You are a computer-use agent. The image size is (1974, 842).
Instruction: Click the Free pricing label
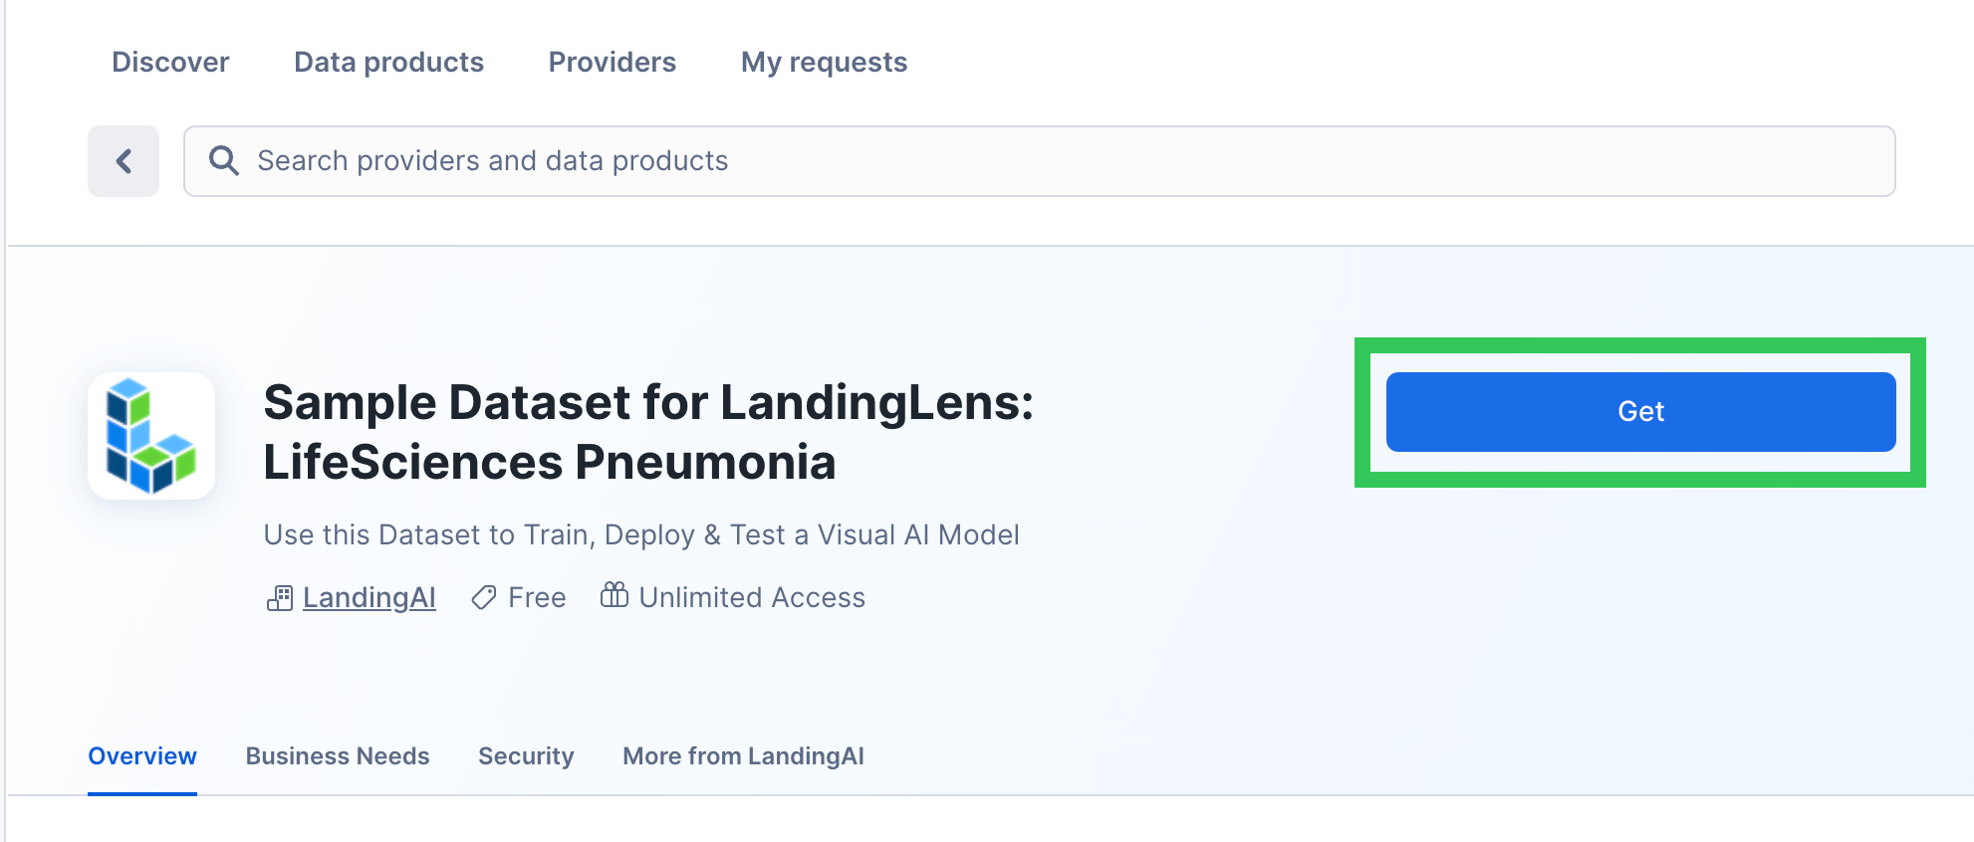(537, 597)
